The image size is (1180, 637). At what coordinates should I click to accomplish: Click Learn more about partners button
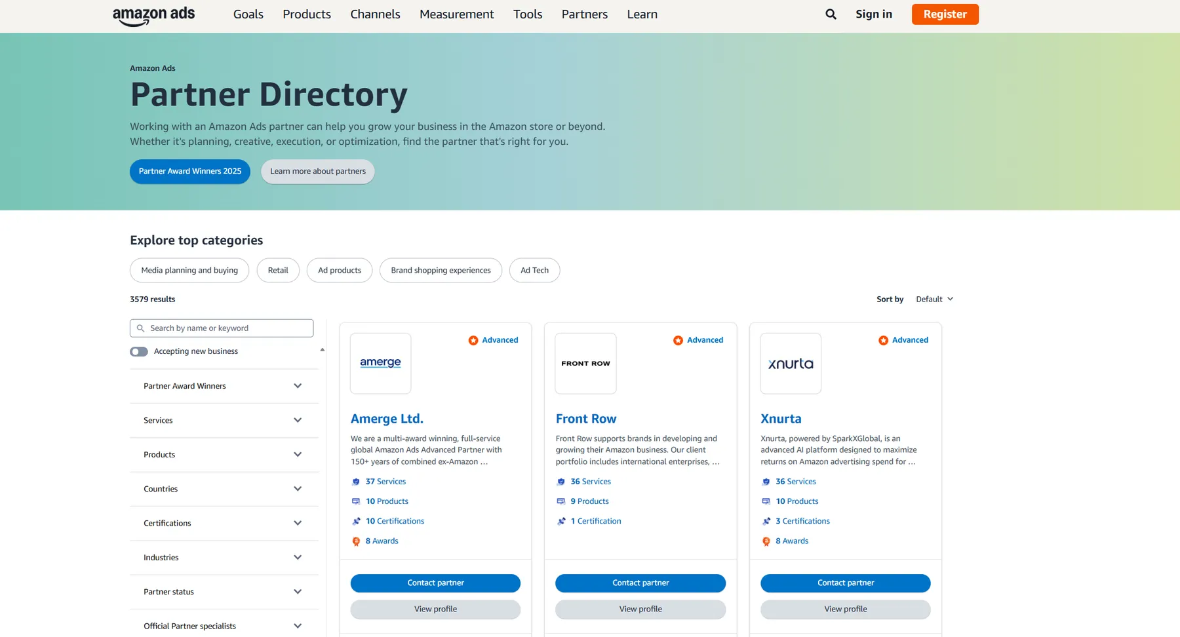[x=318, y=172]
